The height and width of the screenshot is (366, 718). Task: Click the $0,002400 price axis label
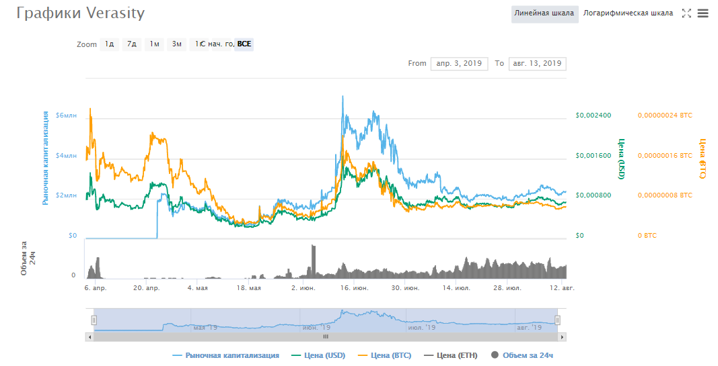(594, 115)
